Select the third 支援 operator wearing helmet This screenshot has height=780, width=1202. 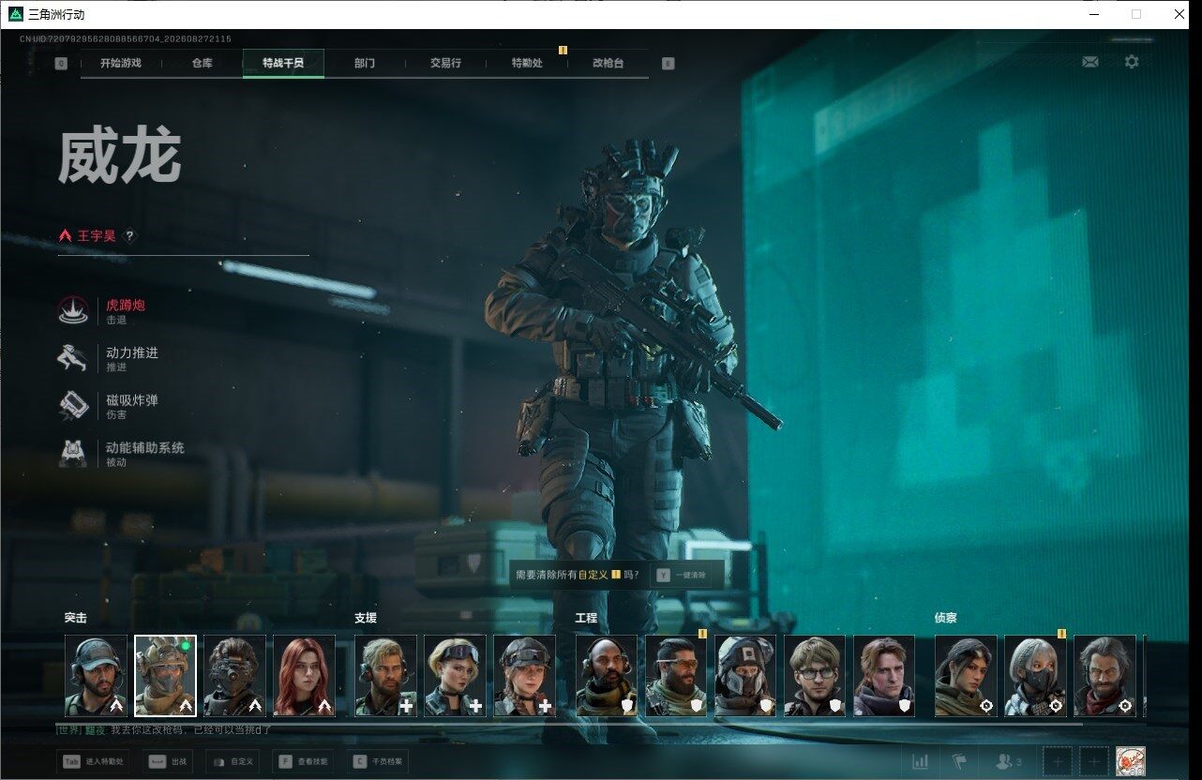(524, 676)
